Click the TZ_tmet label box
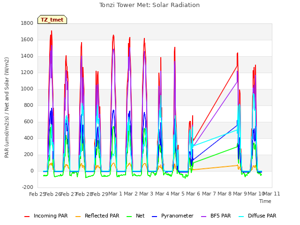The height and width of the screenshot is (225, 300). click(x=52, y=20)
